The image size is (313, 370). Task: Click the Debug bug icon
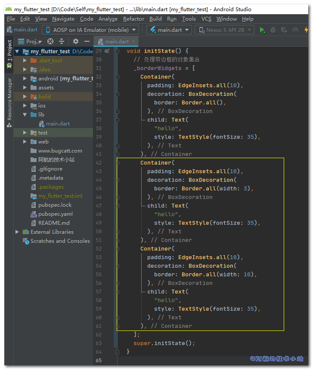[273, 30]
